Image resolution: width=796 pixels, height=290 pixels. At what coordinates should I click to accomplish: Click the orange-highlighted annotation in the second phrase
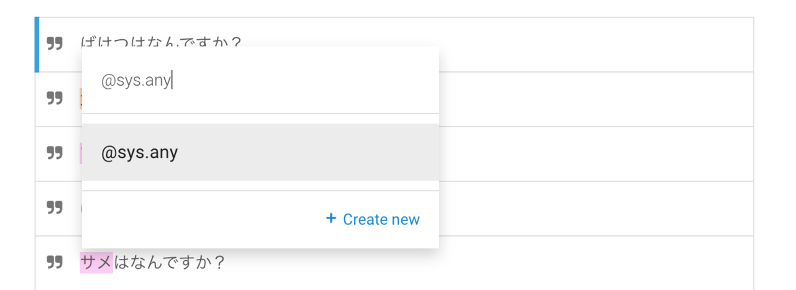[81, 99]
